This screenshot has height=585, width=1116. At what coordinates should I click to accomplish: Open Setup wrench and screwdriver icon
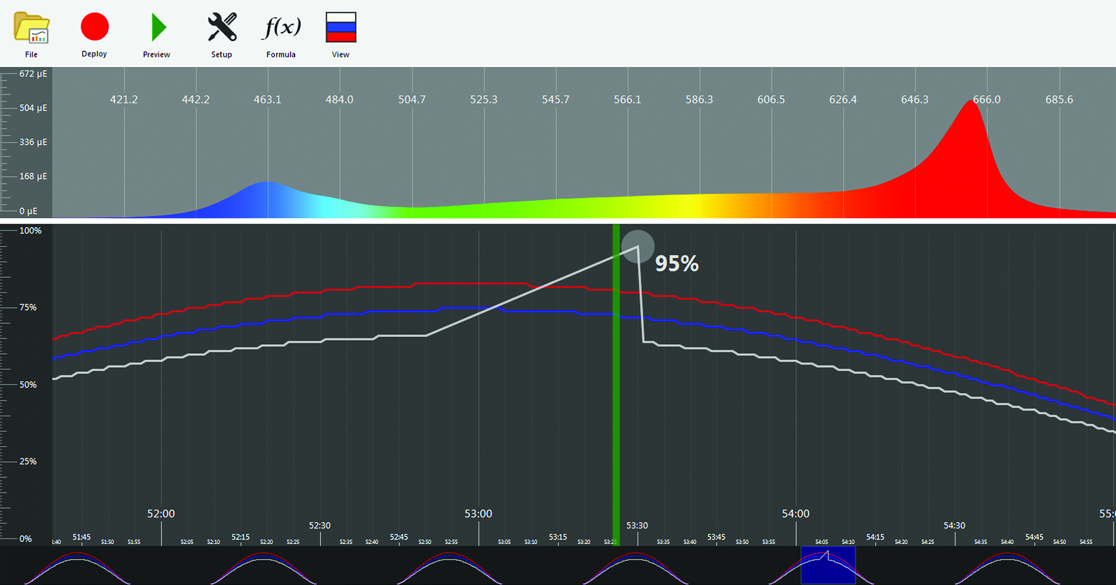click(x=222, y=28)
